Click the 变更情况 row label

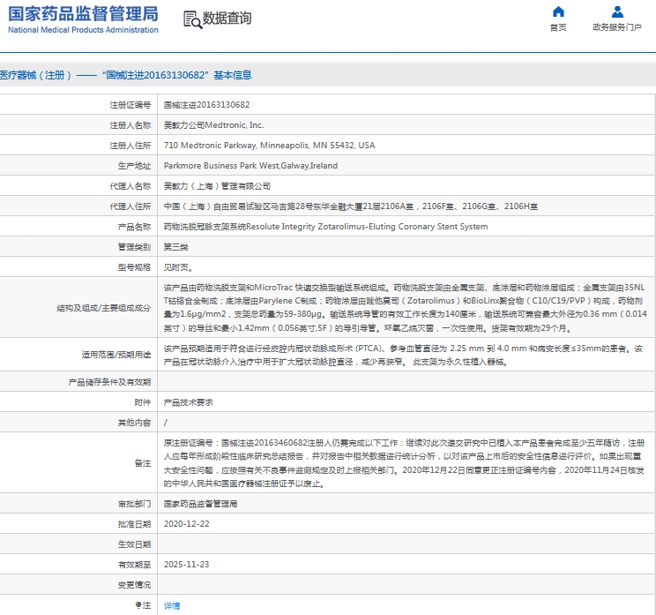[x=134, y=584]
